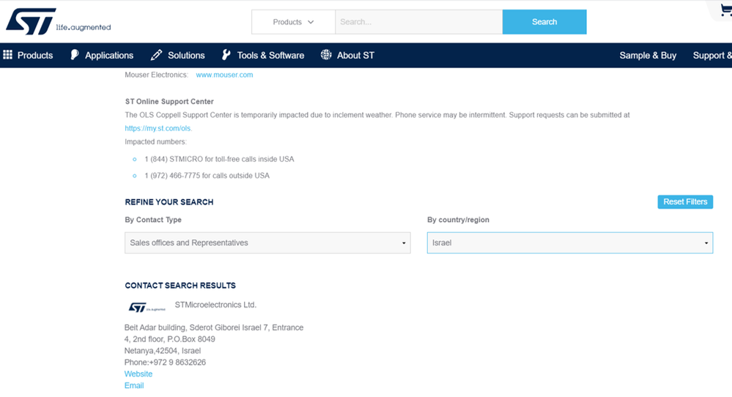
Task: Click the Solutions pencil icon
Action: [156, 55]
